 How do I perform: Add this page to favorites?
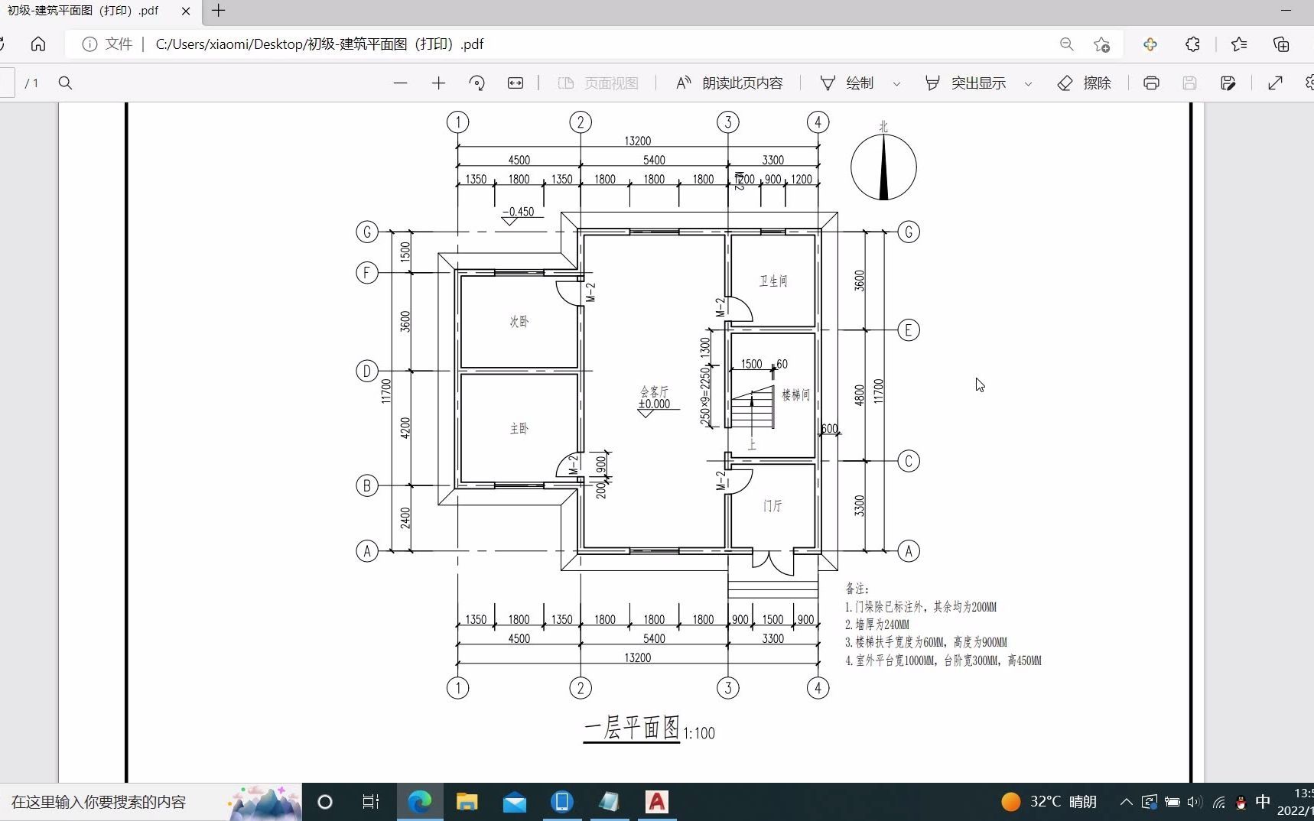pyautogui.click(x=1102, y=44)
